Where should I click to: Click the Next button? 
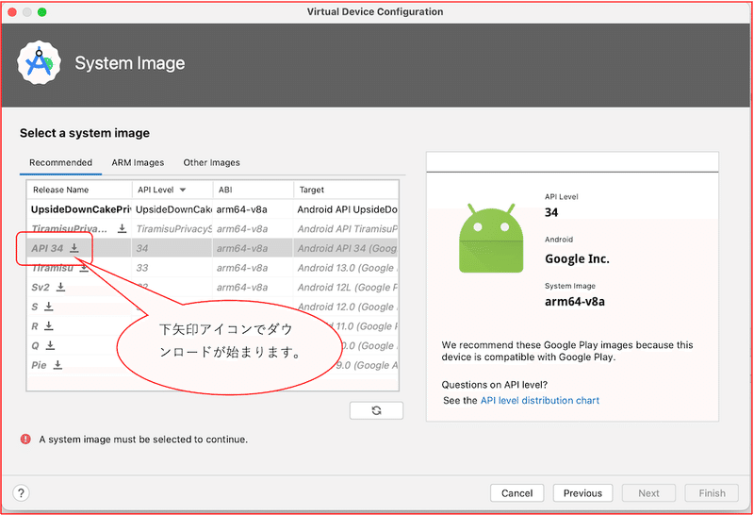pos(648,493)
